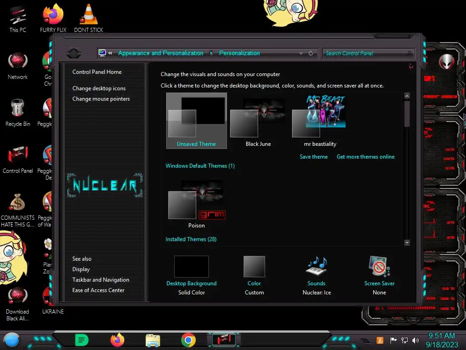Open File Explorer from taskbar

pos(153,340)
